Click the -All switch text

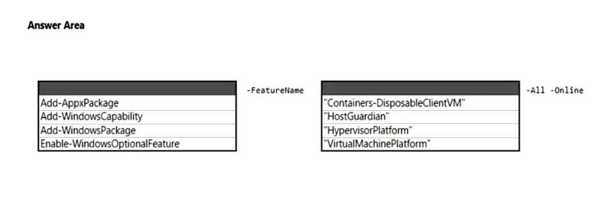point(536,90)
